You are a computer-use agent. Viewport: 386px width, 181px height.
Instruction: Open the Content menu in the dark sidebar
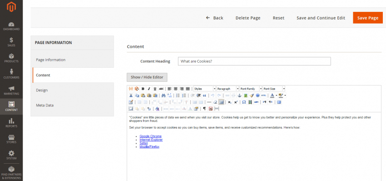click(x=11, y=106)
